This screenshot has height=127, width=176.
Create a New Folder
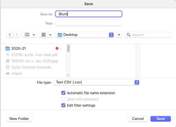point(19,119)
